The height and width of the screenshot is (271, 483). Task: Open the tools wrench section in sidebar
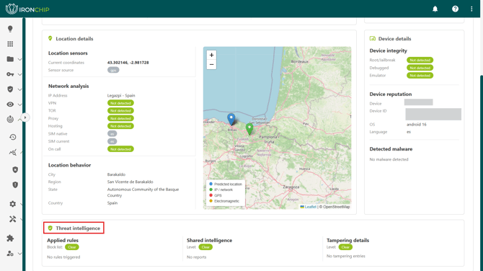13,219
